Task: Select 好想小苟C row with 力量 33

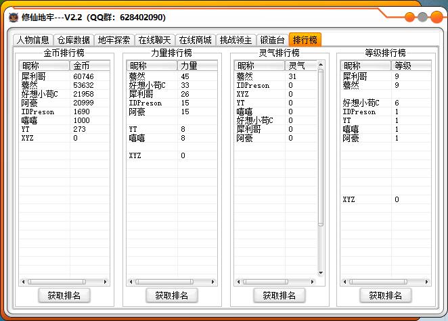Action: pos(172,85)
